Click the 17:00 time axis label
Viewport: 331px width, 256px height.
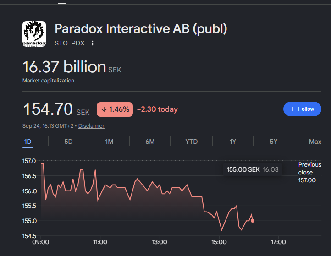click(278, 242)
